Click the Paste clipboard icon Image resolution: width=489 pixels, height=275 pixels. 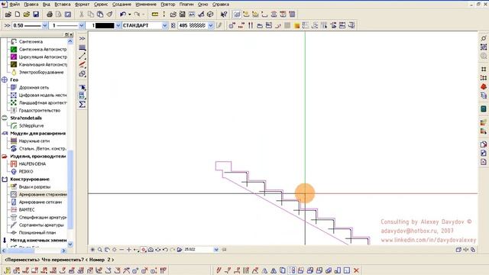pyautogui.click(x=100, y=15)
